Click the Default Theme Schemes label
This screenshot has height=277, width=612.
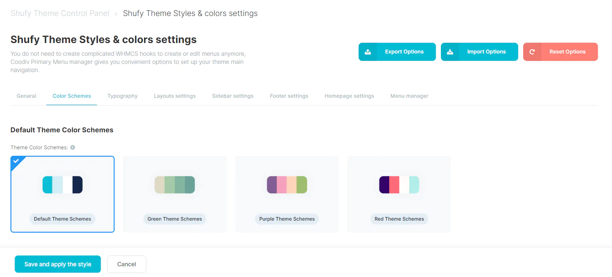62,219
